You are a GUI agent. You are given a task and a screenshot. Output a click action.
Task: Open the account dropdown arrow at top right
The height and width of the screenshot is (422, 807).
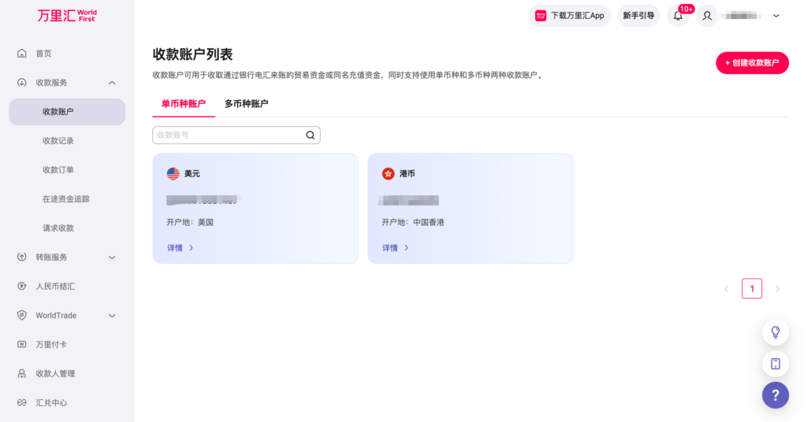(776, 16)
